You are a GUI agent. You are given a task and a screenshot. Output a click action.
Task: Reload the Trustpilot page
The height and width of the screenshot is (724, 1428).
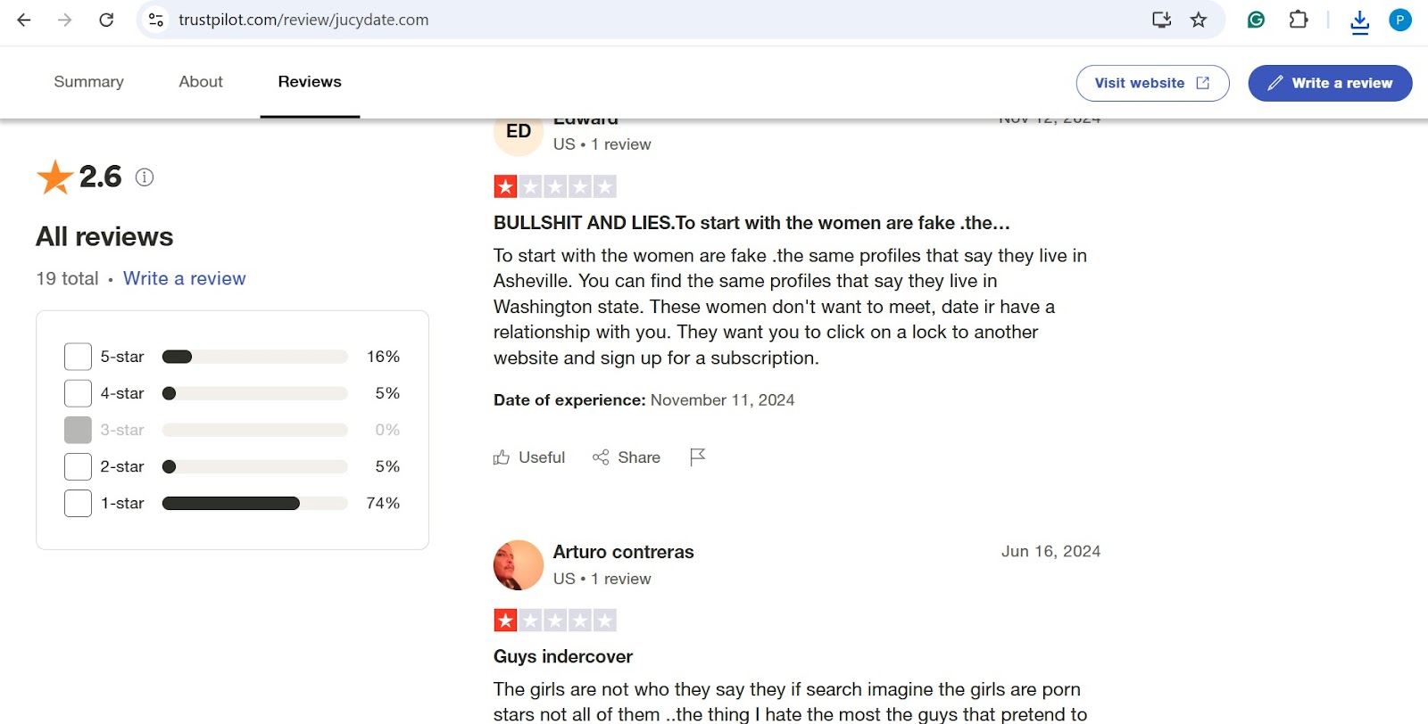pyautogui.click(x=106, y=20)
